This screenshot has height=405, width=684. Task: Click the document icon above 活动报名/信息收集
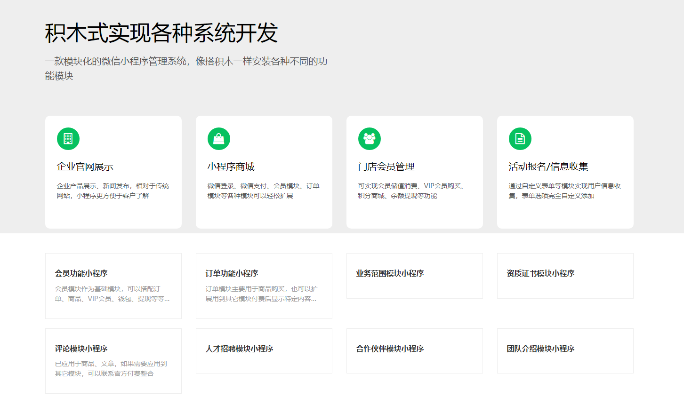coord(519,138)
